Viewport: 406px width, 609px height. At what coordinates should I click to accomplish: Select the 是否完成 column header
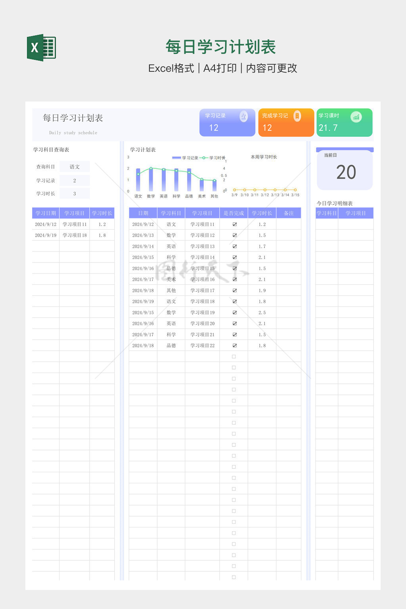click(x=234, y=213)
